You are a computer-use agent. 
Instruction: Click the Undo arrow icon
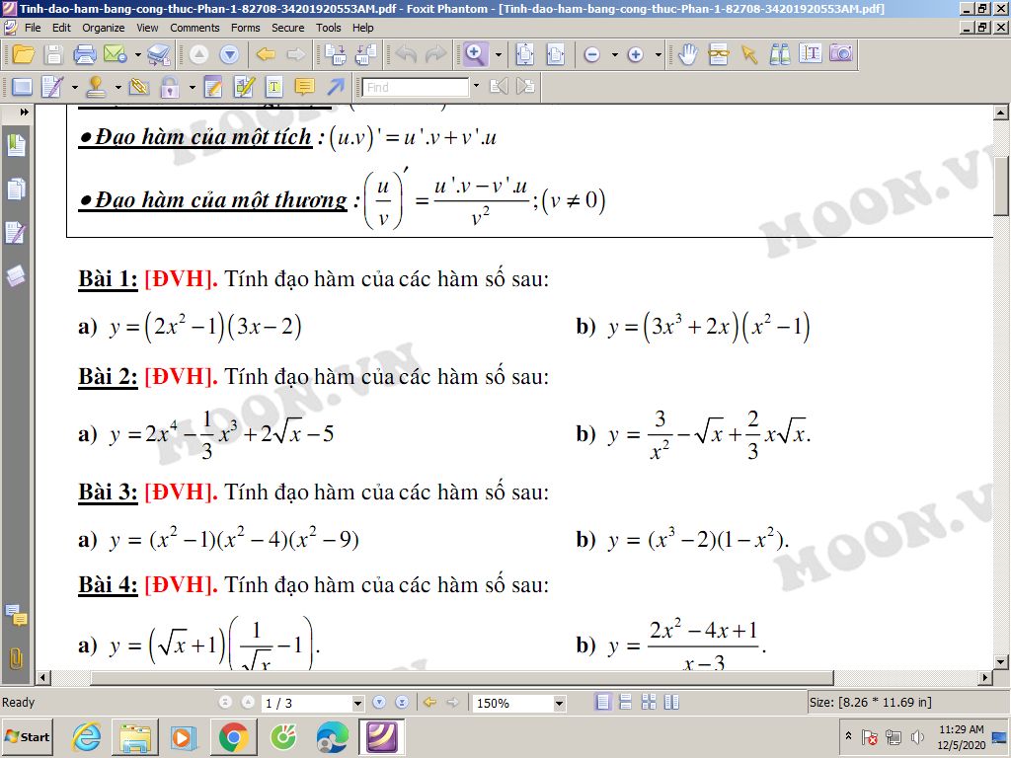[x=406, y=55]
